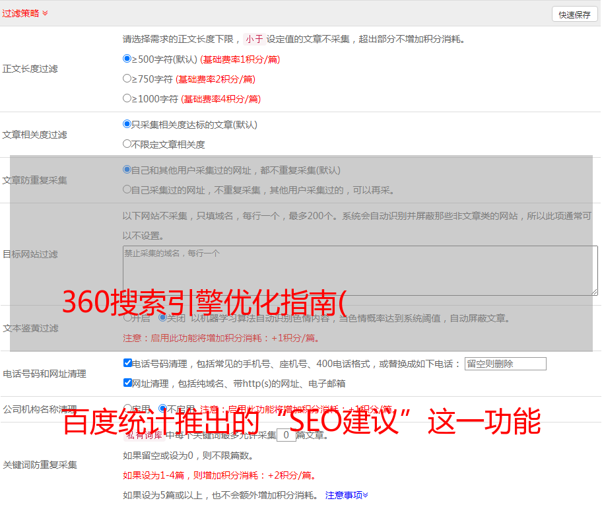The image size is (602, 507).
Task: Click the 文本鉴黄过滤 row label
Action: point(31,328)
